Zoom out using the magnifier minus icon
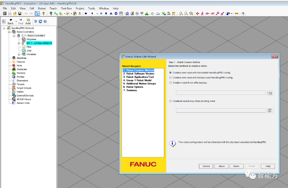This screenshot has height=188, width=288. click(x=186, y=13)
